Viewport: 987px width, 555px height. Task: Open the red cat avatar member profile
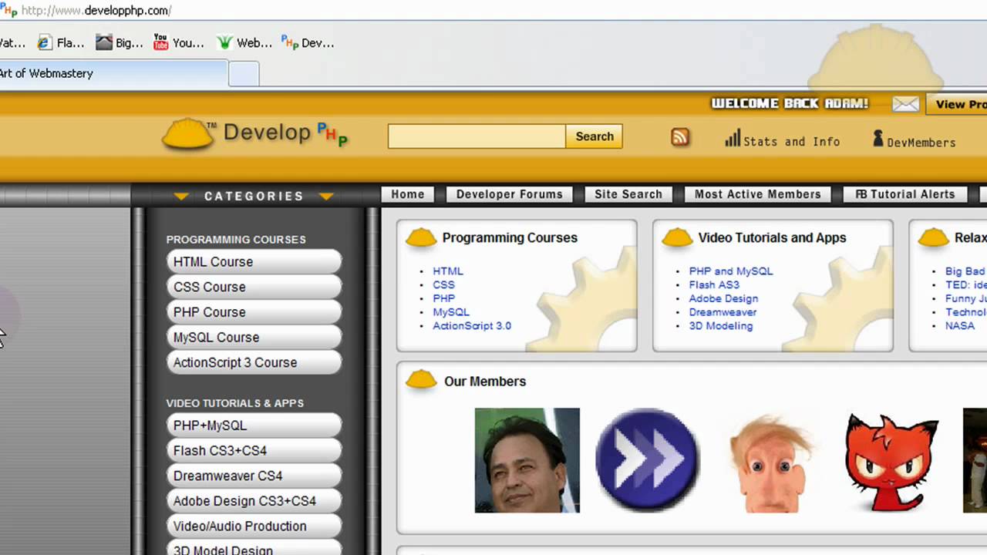click(x=891, y=461)
